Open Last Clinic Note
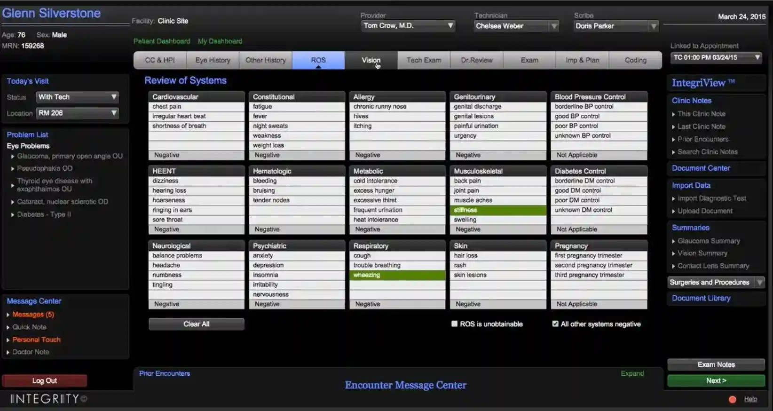 coord(701,126)
